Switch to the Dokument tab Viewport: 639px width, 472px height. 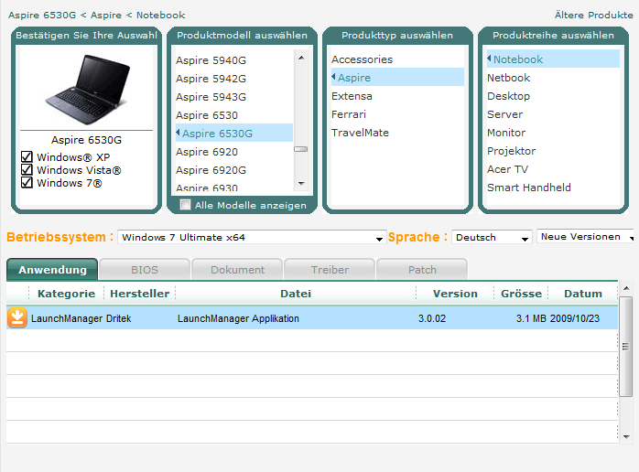tap(237, 270)
